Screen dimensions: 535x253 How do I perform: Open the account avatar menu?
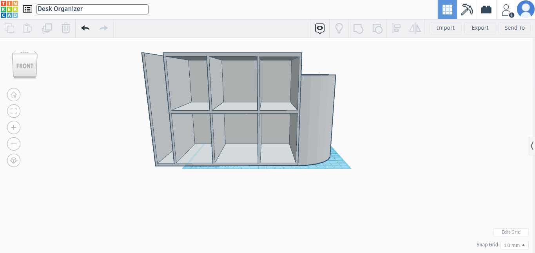(525, 9)
